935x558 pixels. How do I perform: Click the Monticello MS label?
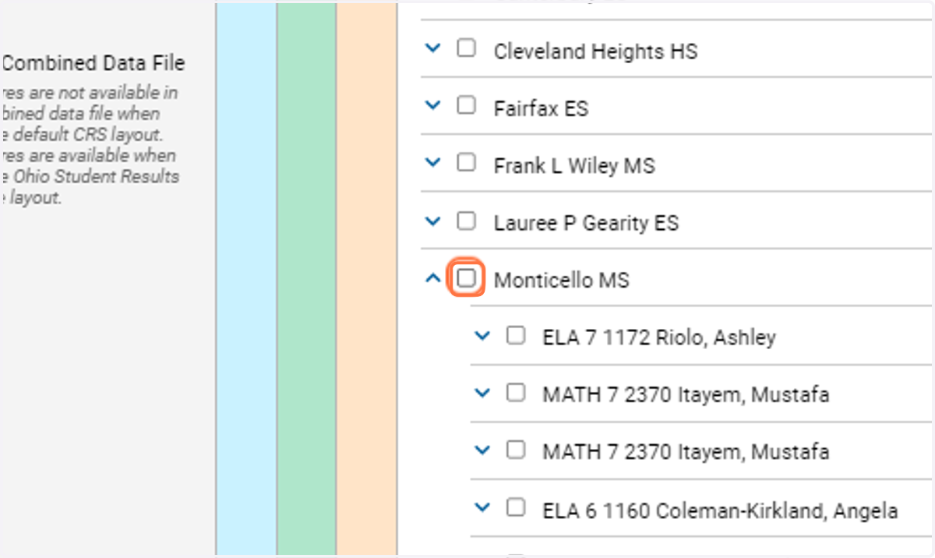click(x=561, y=281)
